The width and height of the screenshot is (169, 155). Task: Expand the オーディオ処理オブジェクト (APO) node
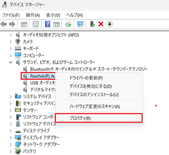point(11,35)
